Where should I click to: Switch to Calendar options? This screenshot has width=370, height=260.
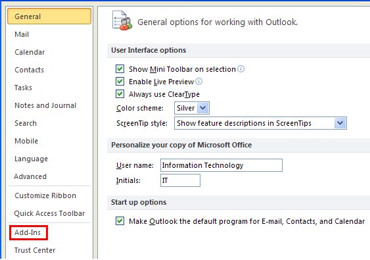[30, 52]
